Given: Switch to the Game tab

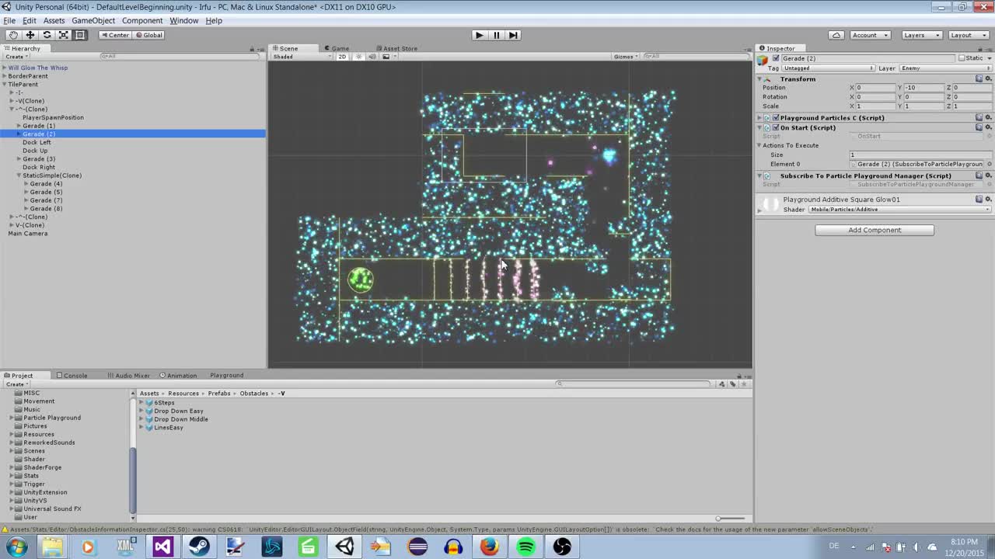Looking at the screenshot, I should click(x=336, y=48).
